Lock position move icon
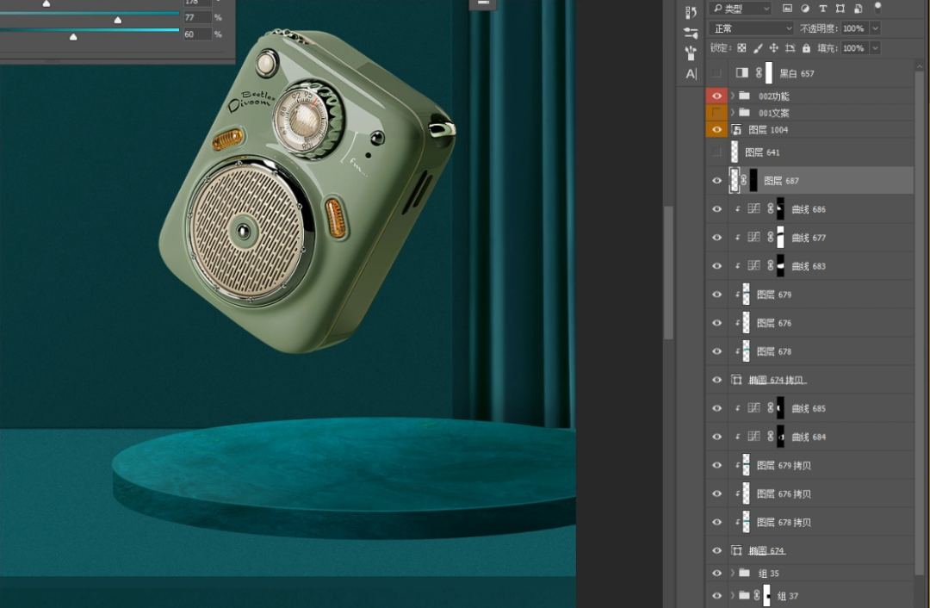This screenshot has width=930, height=608. click(773, 48)
